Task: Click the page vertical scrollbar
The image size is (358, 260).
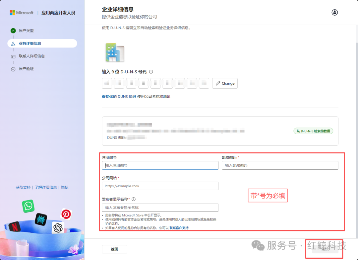Action: 357,140
